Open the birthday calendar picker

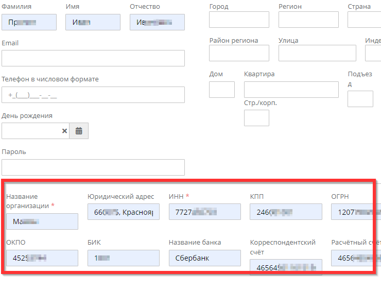coord(79,131)
